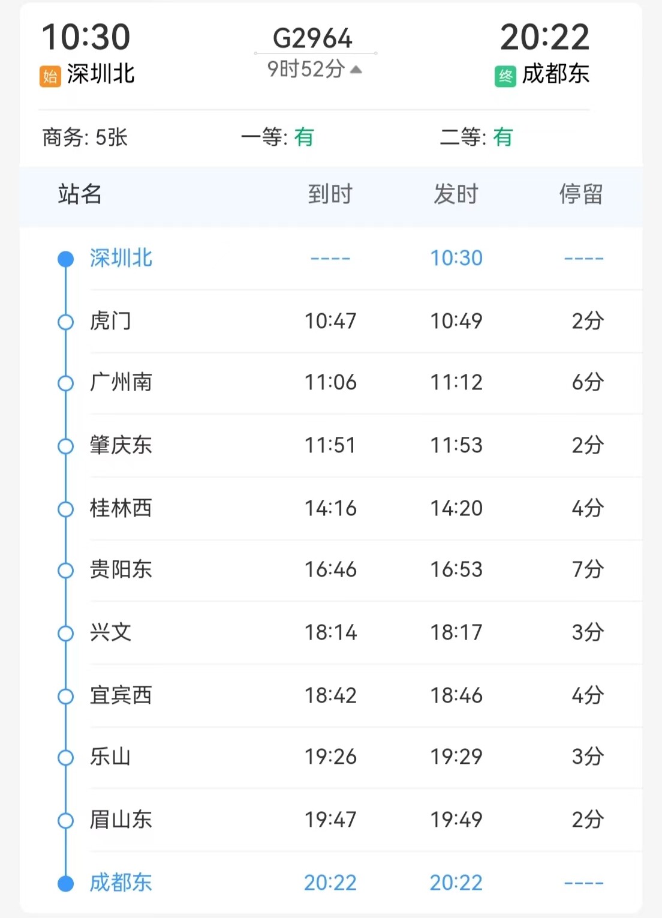Collapse the timetable using the 9时52分 arrow
This screenshot has height=918, width=662.
356,70
